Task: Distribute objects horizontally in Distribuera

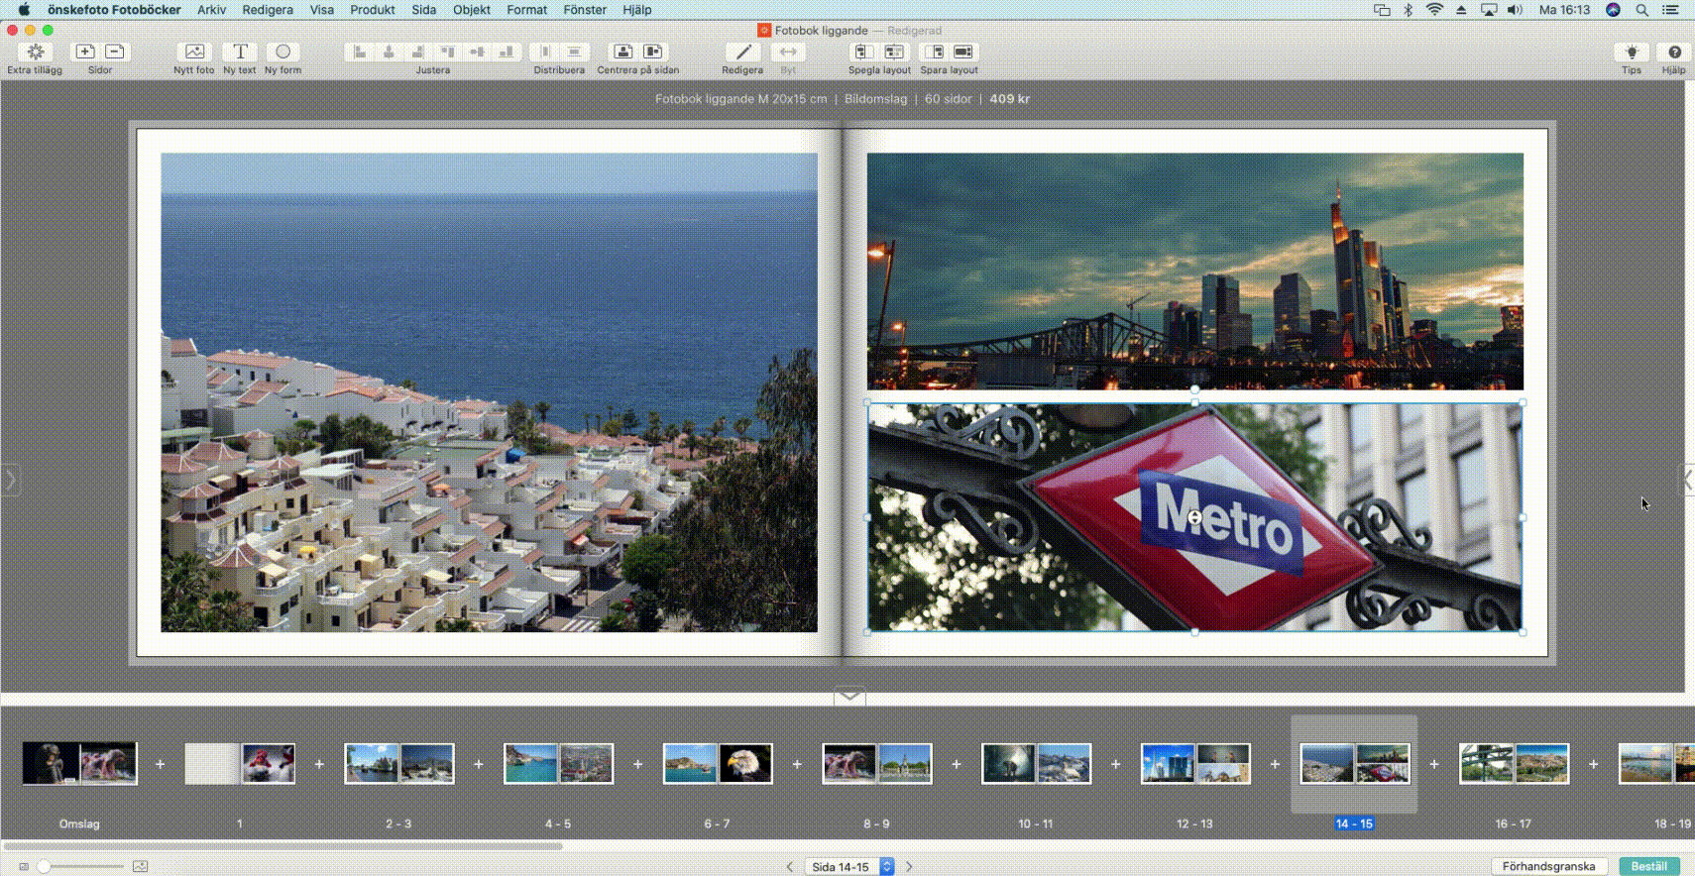Action: [545, 52]
